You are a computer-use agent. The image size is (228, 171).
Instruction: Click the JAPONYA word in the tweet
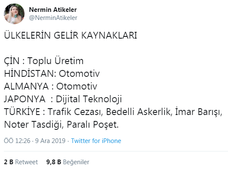pos(25,99)
